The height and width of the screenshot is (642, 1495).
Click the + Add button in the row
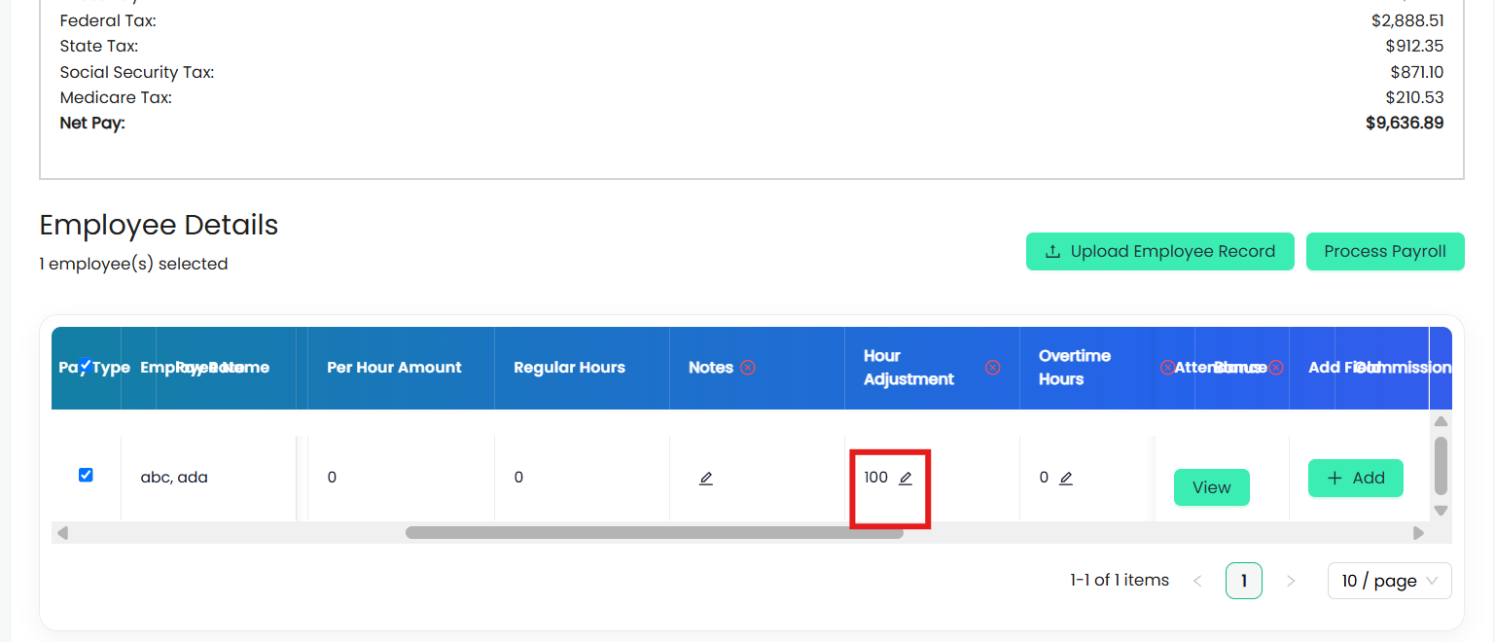(1356, 478)
